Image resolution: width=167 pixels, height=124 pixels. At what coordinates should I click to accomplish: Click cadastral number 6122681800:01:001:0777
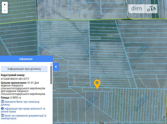point(15,79)
